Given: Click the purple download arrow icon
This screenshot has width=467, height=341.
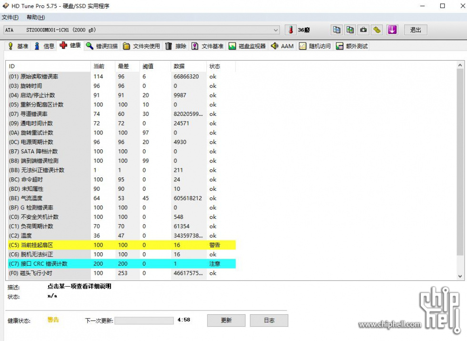Looking at the screenshot, I should (392, 30).
